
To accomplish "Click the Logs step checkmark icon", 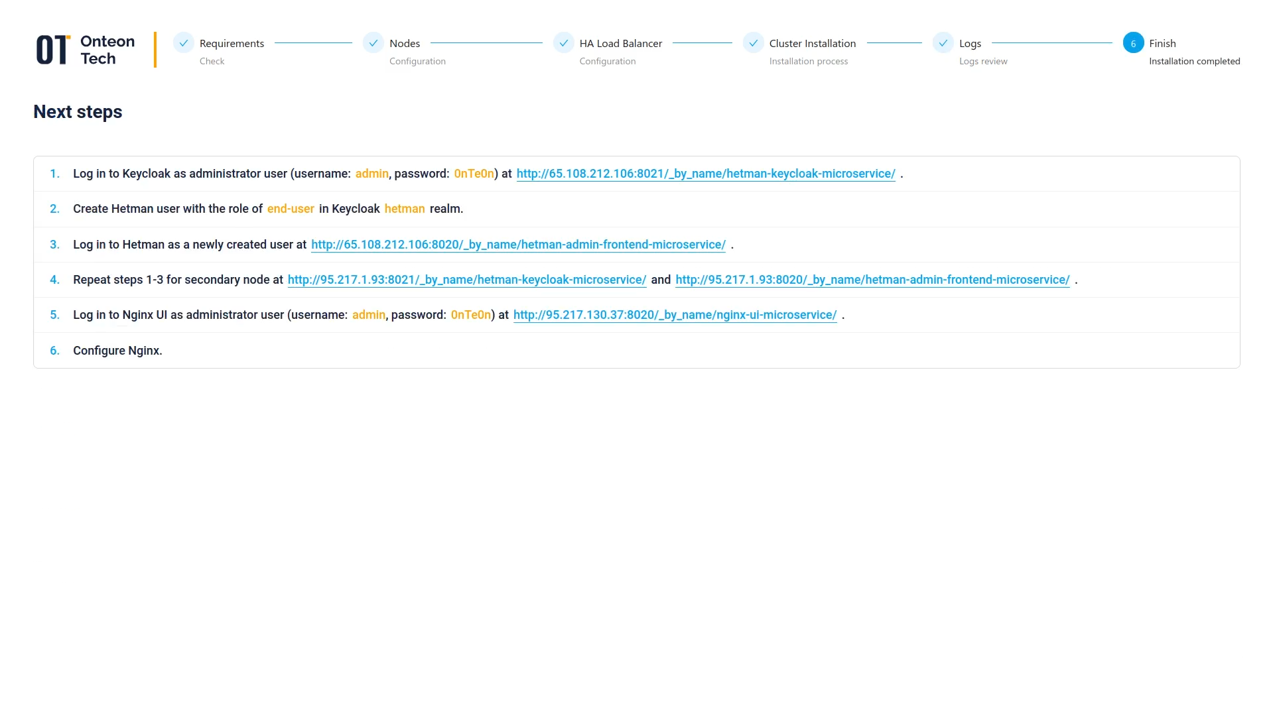I will 943,42.
